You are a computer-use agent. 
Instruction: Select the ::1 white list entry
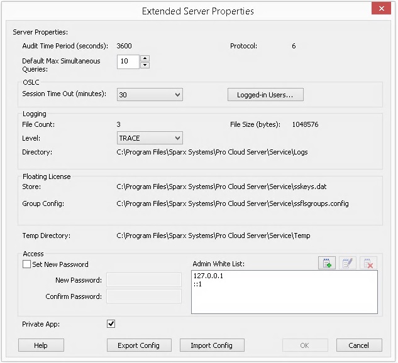point(197,284)
